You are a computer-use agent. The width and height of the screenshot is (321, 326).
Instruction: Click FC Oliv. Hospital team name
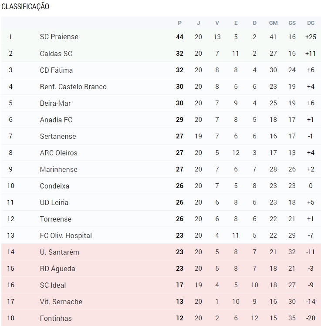(x=66, y=235)
